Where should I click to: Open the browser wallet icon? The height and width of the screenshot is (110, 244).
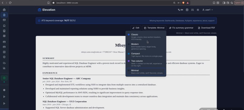pos(228,3)
